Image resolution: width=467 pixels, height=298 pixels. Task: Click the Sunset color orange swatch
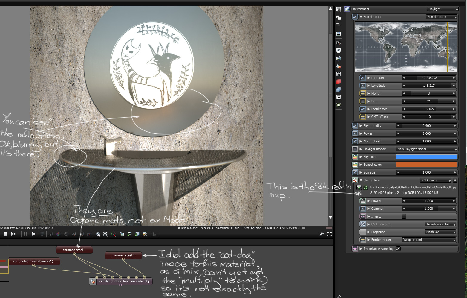427,165
